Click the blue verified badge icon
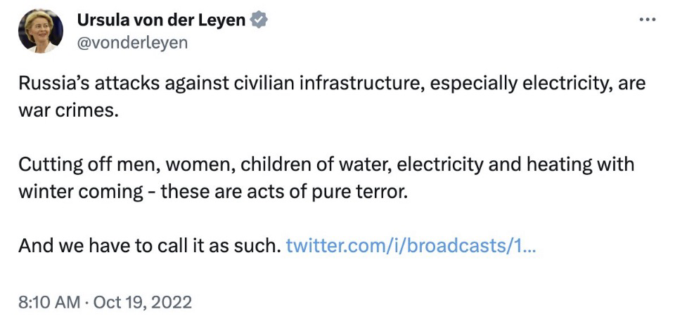The height and width of the screenshot is (319, 675). click(259, 20)
